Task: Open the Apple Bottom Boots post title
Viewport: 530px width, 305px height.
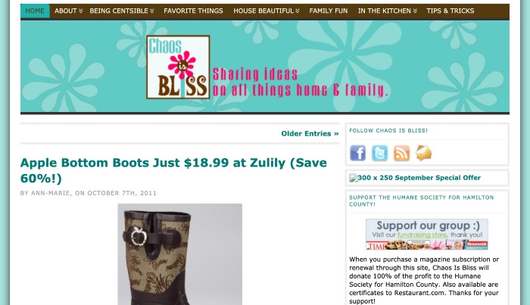Action: (x=173, y=170)
